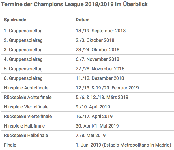Click the 23./24. Oktober 2018 cell
This screenshot has width=174, height=150.
coord(98,50)
